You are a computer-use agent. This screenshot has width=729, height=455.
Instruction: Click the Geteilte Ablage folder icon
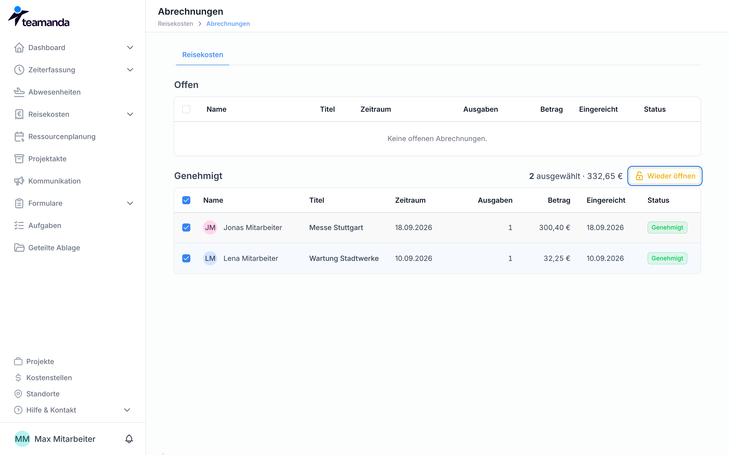click(x=19, y=248)
